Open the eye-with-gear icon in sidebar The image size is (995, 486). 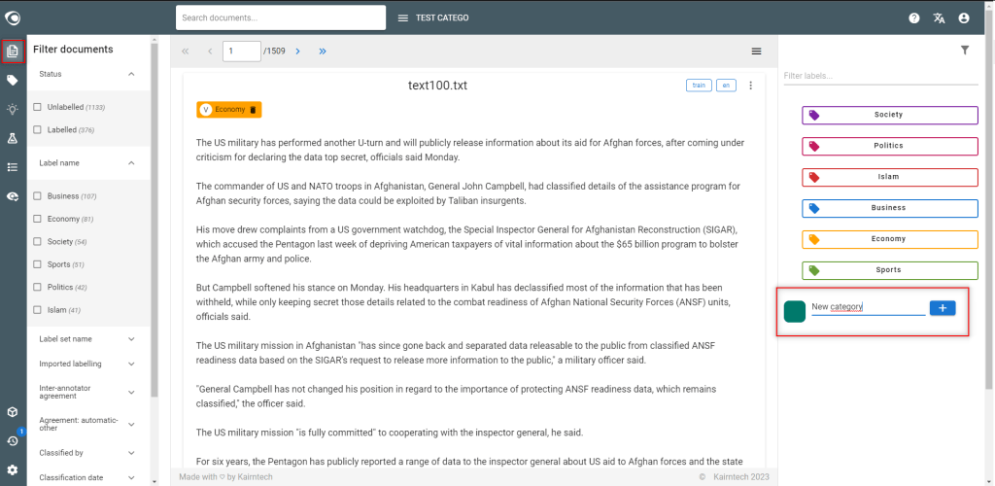tap(13, 196)
